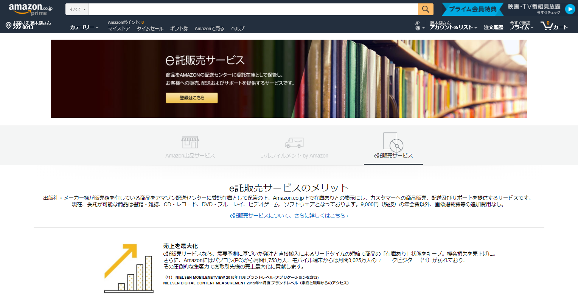Open 注文履歴 order history

[493, 27]
